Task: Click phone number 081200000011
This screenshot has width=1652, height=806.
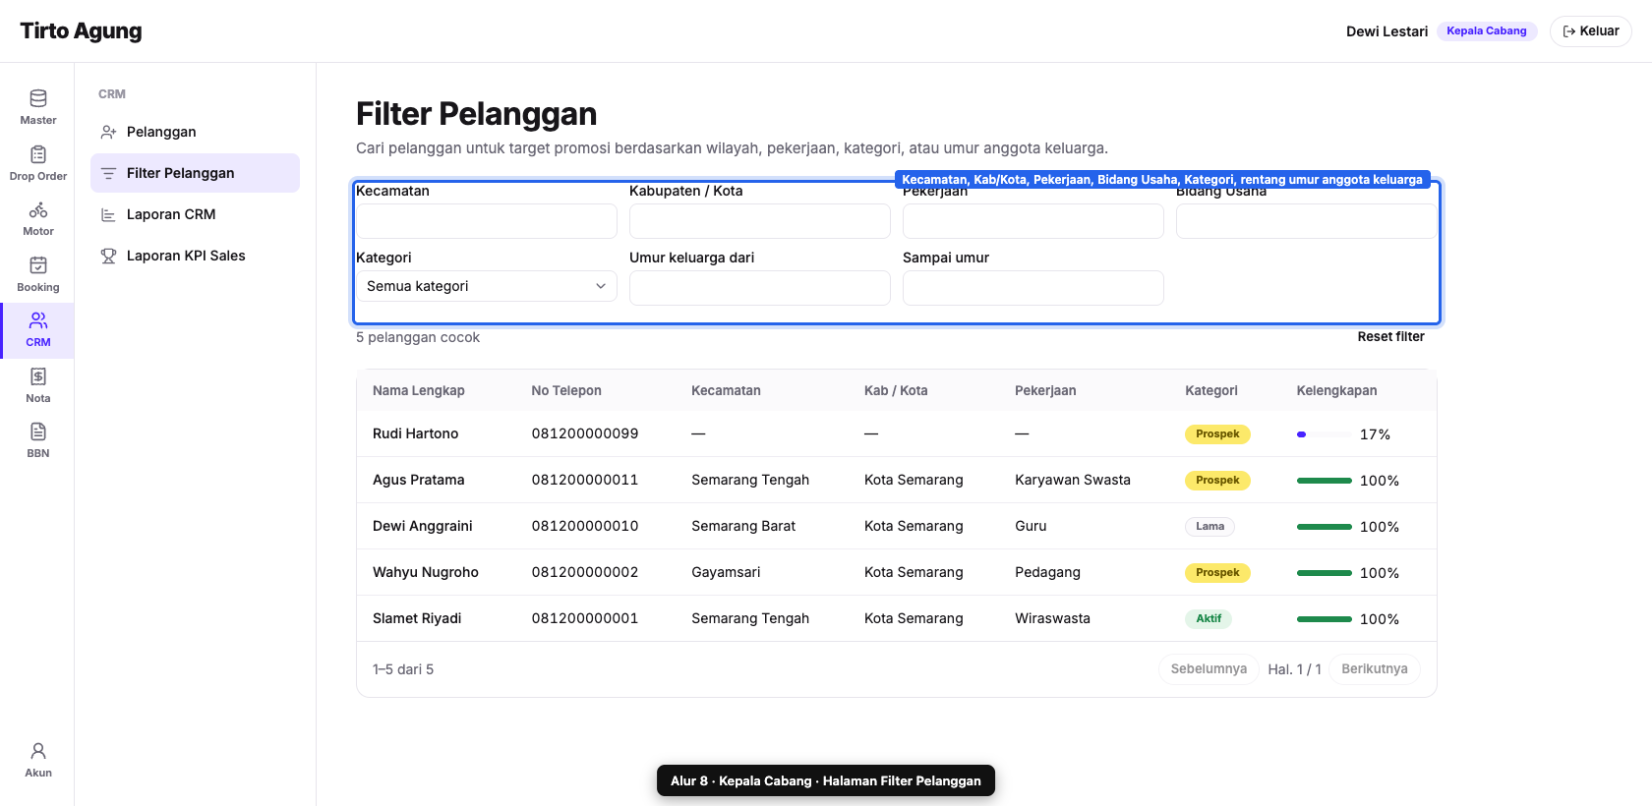Action: [x=585, y=480]
